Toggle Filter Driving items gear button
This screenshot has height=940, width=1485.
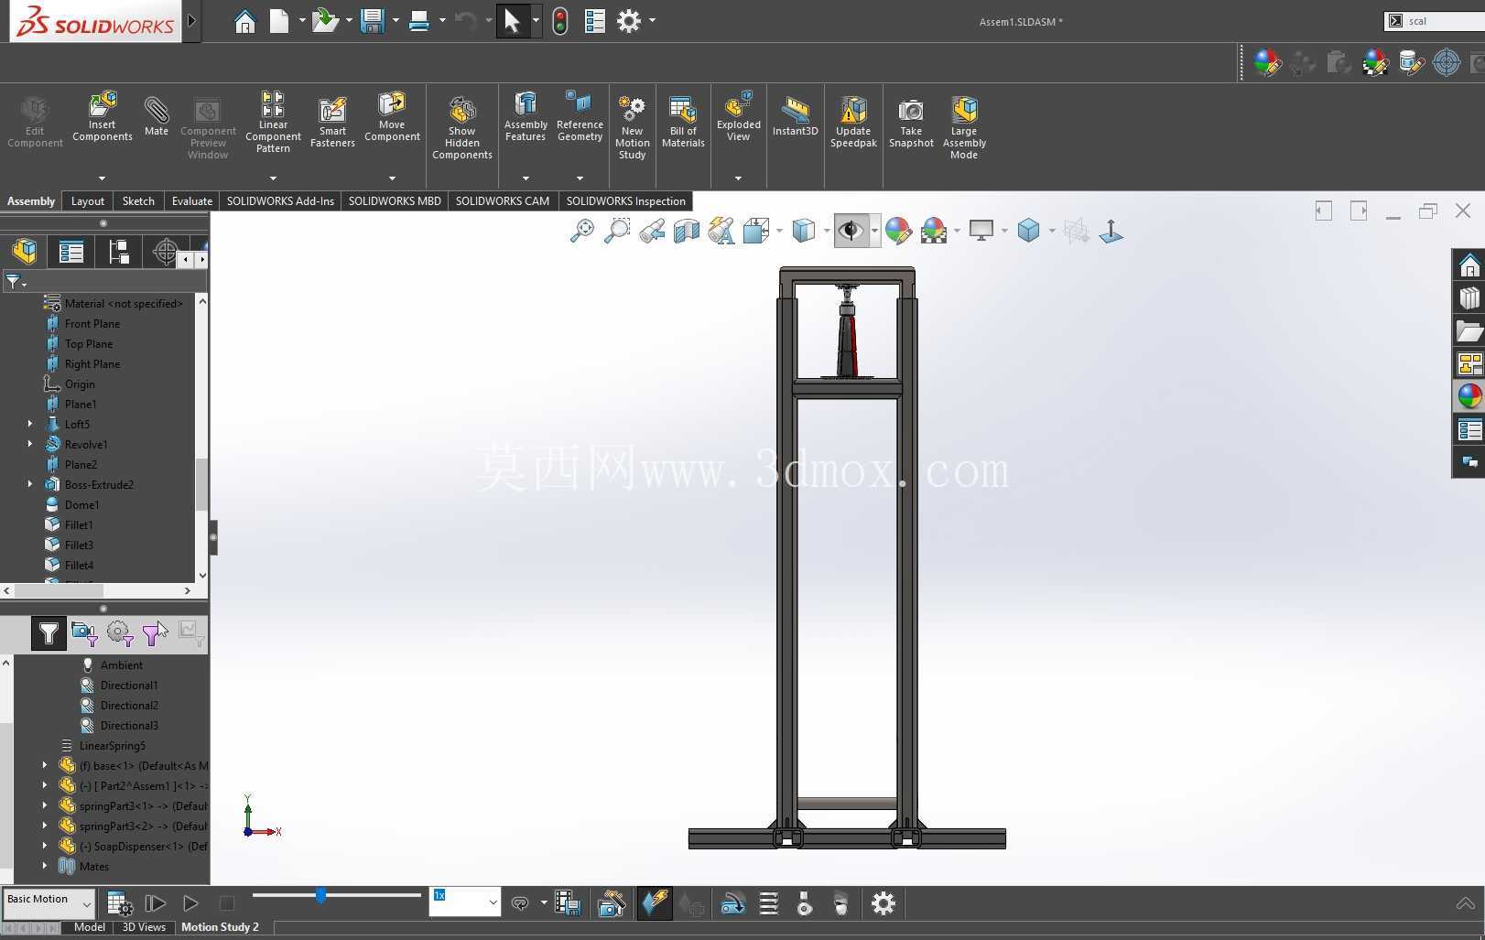(x=119, y=632)
